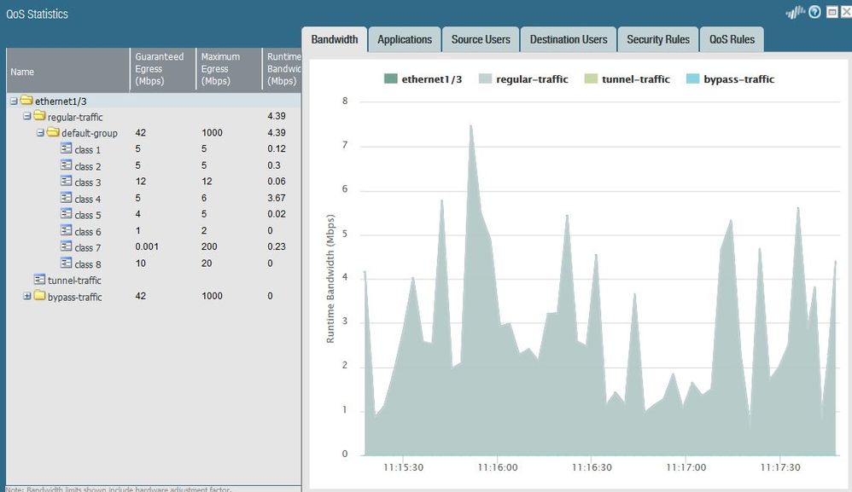
Task: Open the help question mark icon
Action: pyautogui.click(x=814, y=13)
